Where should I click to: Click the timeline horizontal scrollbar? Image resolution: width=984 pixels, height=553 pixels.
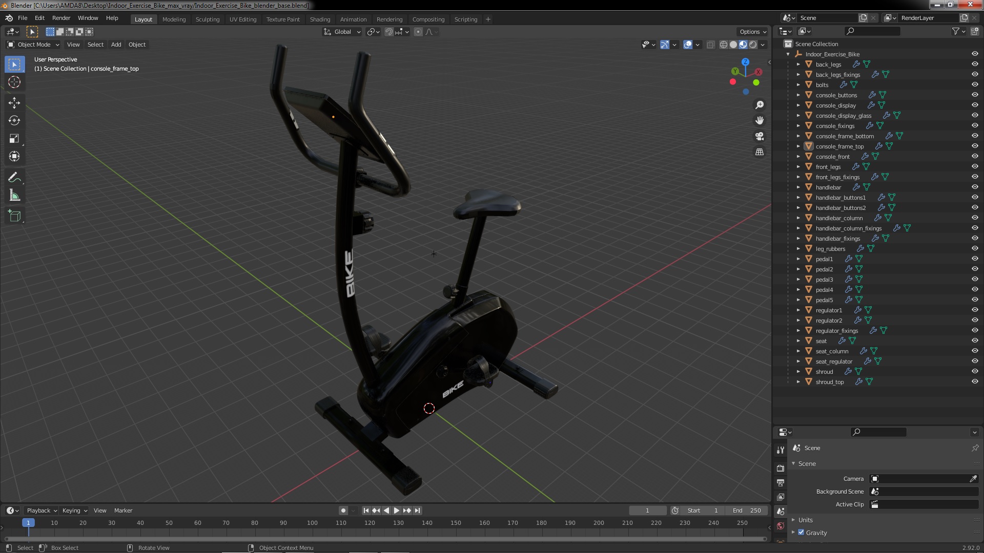[385, 539]
